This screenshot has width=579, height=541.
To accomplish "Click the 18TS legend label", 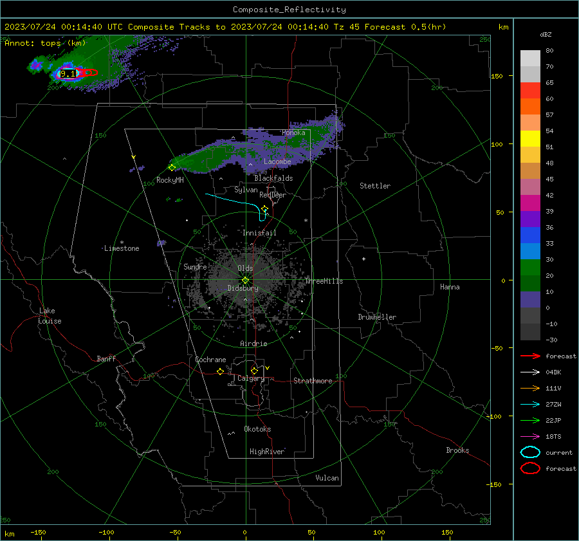I will [x=553, y=437].
